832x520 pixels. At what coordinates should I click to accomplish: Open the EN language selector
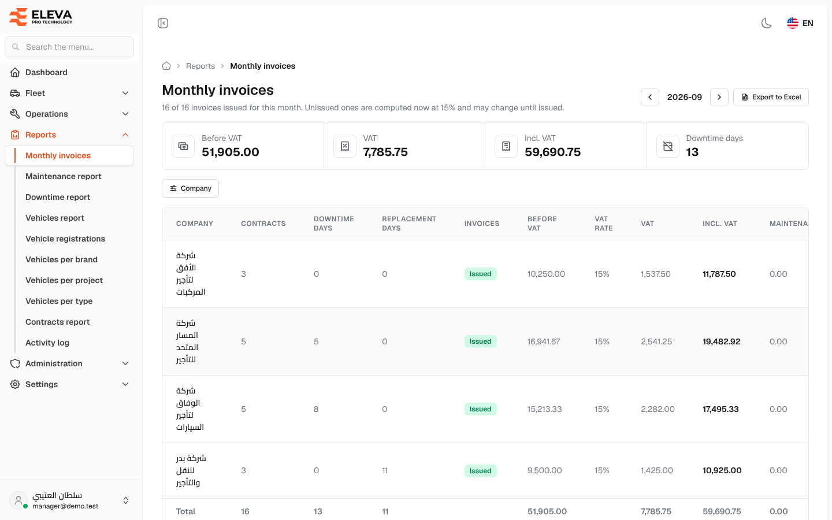click(800, 23)
